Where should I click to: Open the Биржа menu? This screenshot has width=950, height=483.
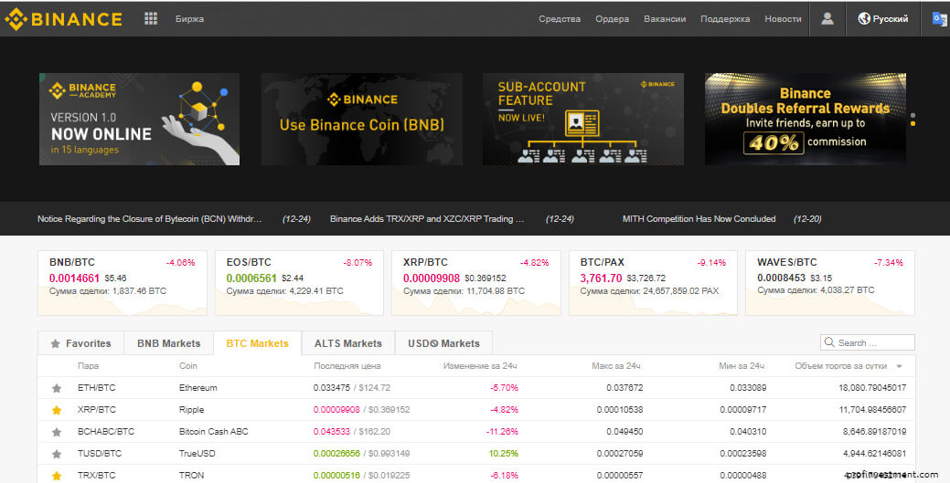tap(189, 19)
